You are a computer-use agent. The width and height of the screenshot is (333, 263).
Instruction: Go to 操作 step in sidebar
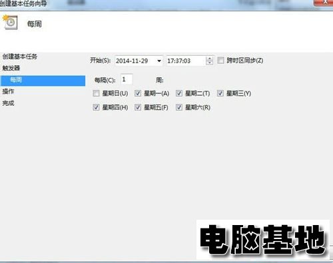click(8, 91)
